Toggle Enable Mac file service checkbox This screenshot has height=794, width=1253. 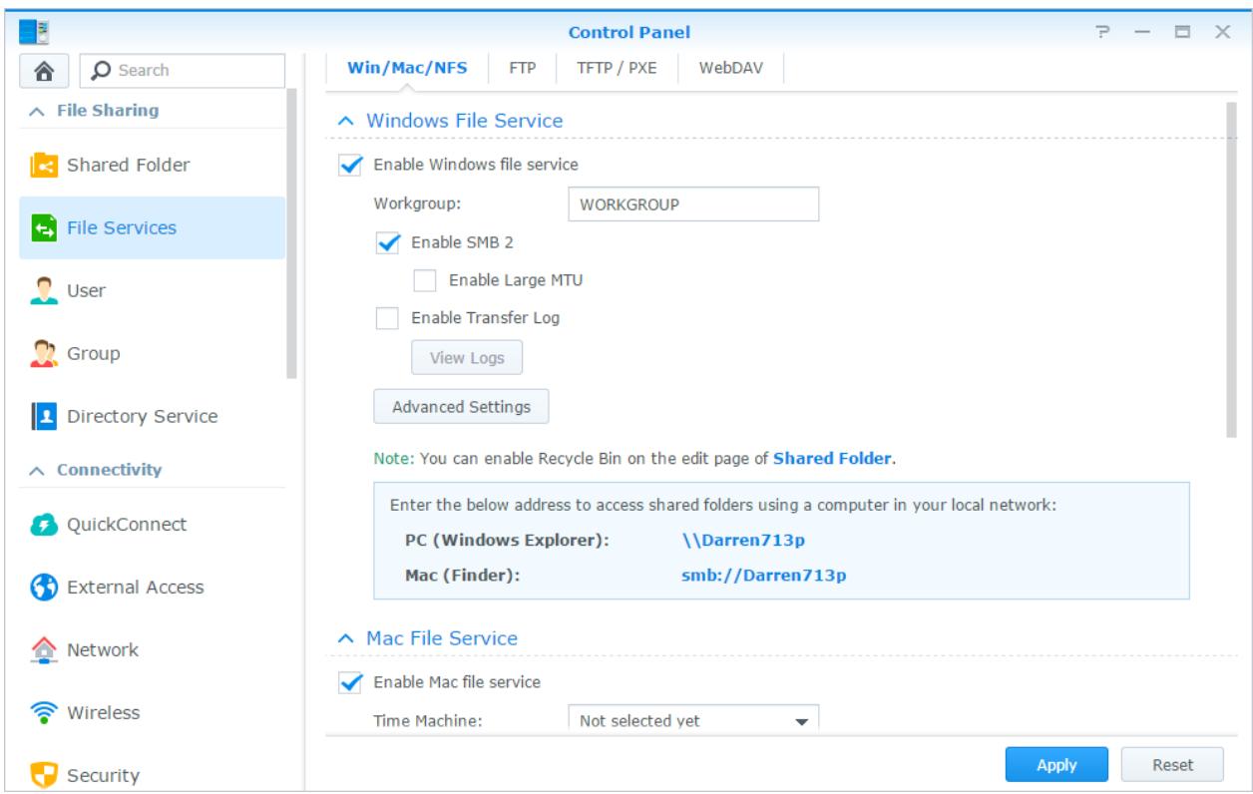tap(351, 682)
